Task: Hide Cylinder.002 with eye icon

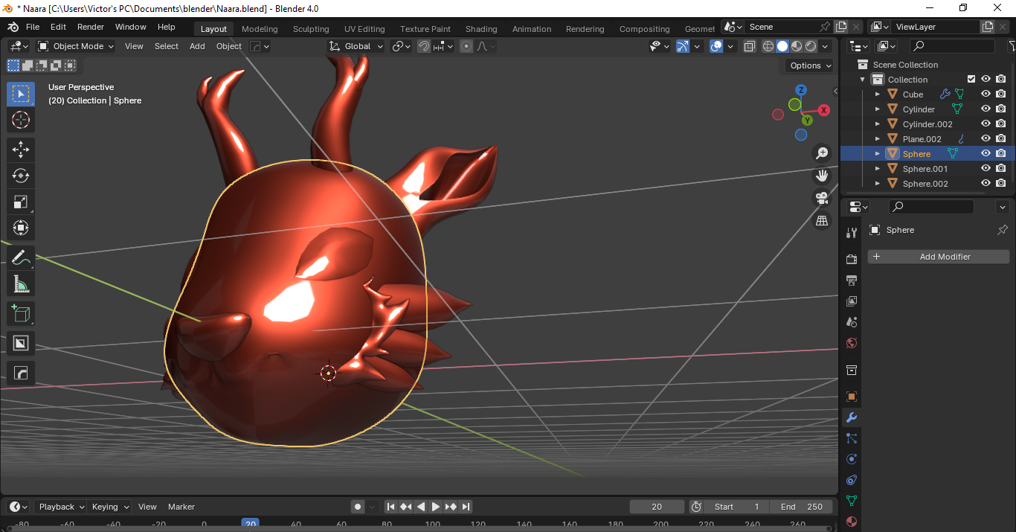Action: tap(986, 124)
